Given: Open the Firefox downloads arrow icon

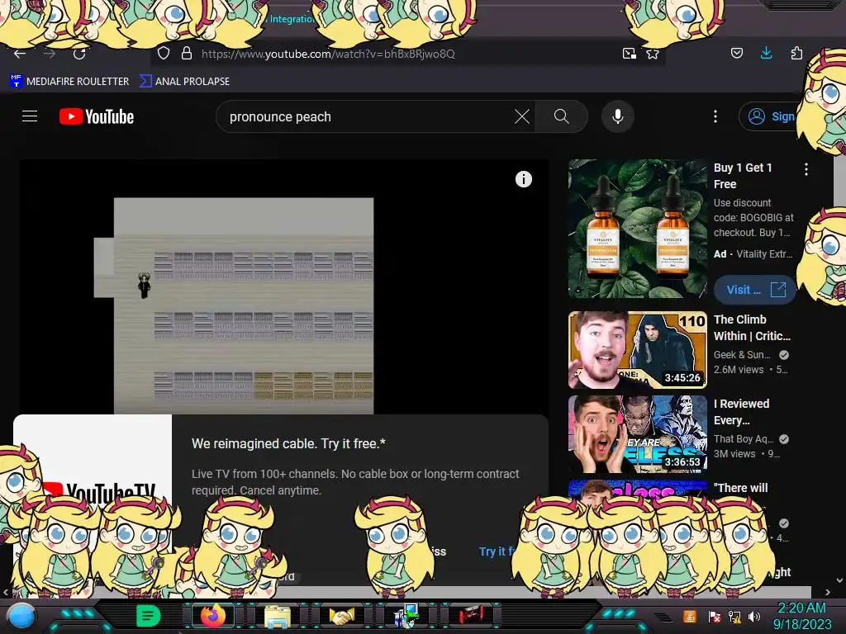Looking at the screenshot, I should (766, 52).
